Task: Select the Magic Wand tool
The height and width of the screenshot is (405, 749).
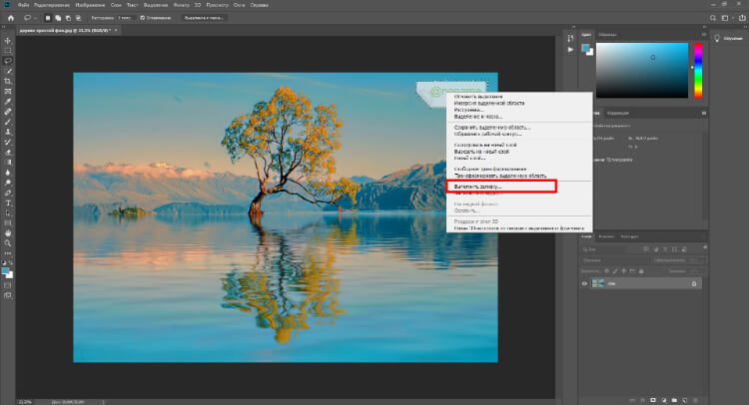Action: click(x=8, y=71)
